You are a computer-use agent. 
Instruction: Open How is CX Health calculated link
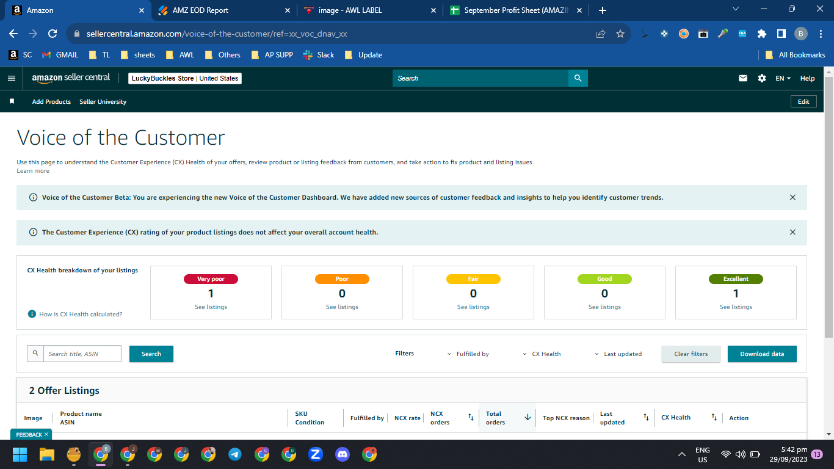(81, 314)
